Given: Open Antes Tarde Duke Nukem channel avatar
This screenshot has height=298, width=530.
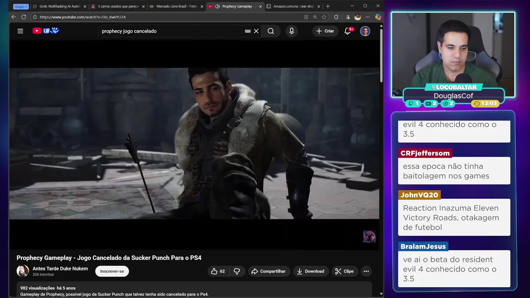Looking at the screenshot, I should [x=23, y=271].
